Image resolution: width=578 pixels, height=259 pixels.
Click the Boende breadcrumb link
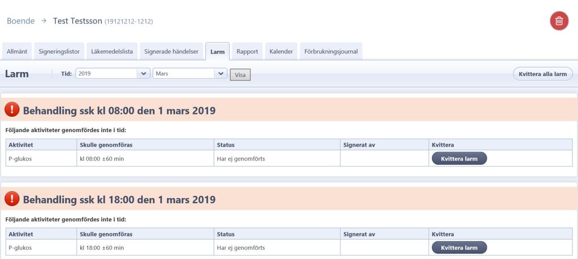(21, 21)
